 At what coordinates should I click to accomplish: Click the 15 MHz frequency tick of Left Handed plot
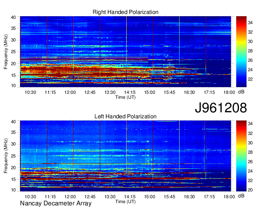[x=13, y=180]
